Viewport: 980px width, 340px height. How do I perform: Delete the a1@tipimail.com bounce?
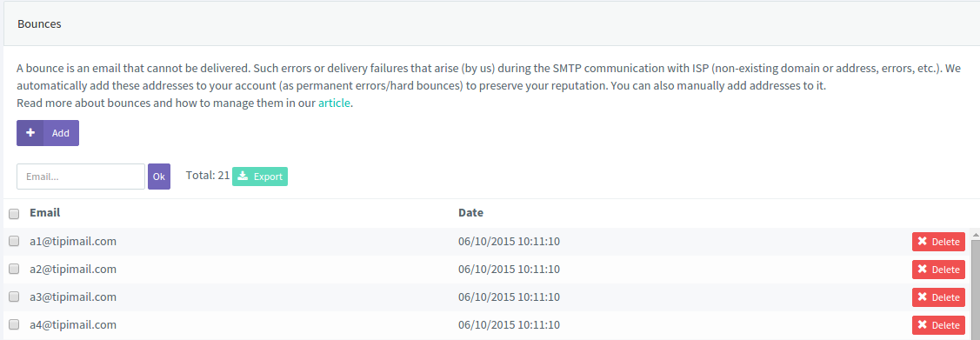938,242
